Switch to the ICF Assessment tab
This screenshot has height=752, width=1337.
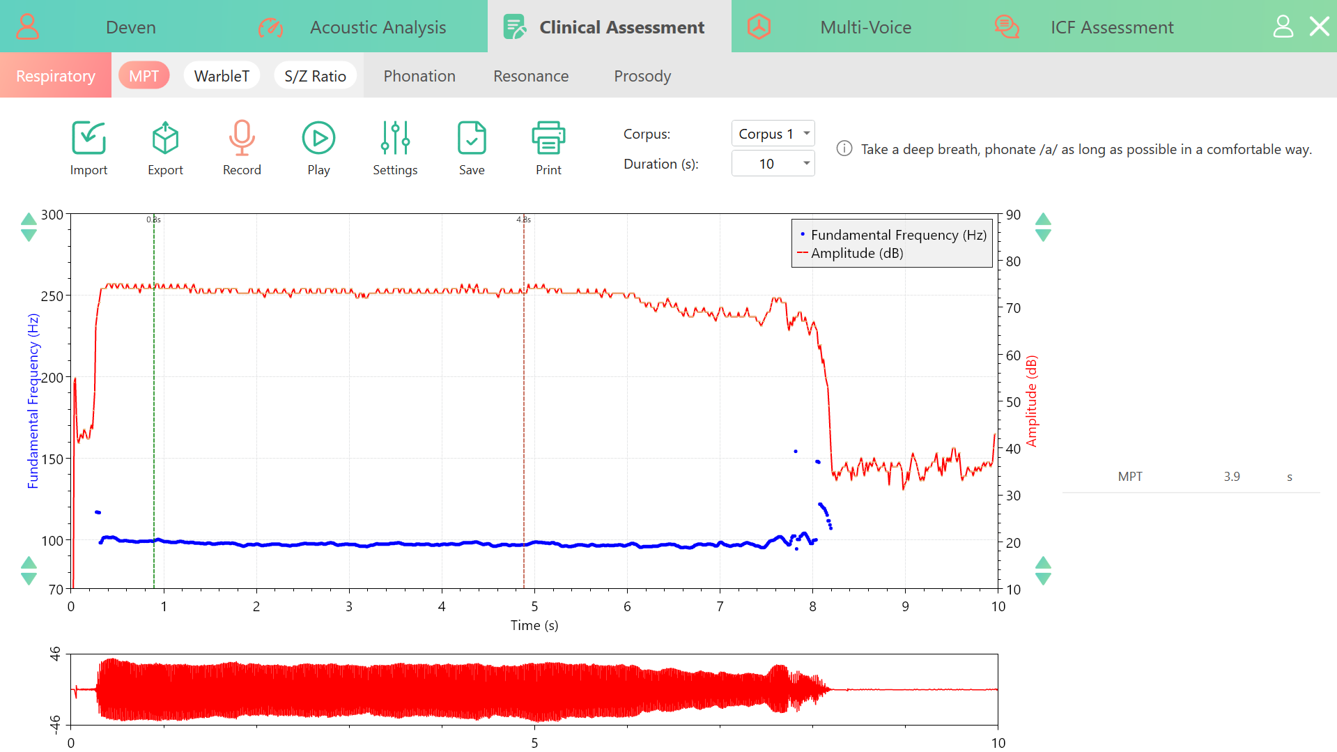[x=1112, y=26]
